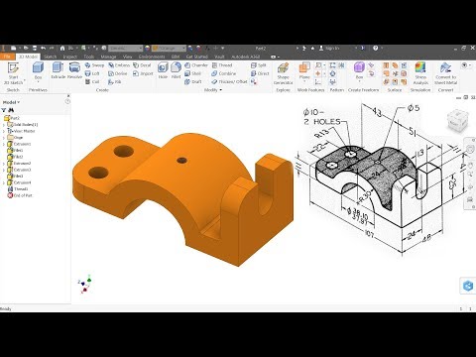Image resolution: width=476 pixels, height=357 pixels.
Task: Open the Fillet tool
Action: (176, 70)
